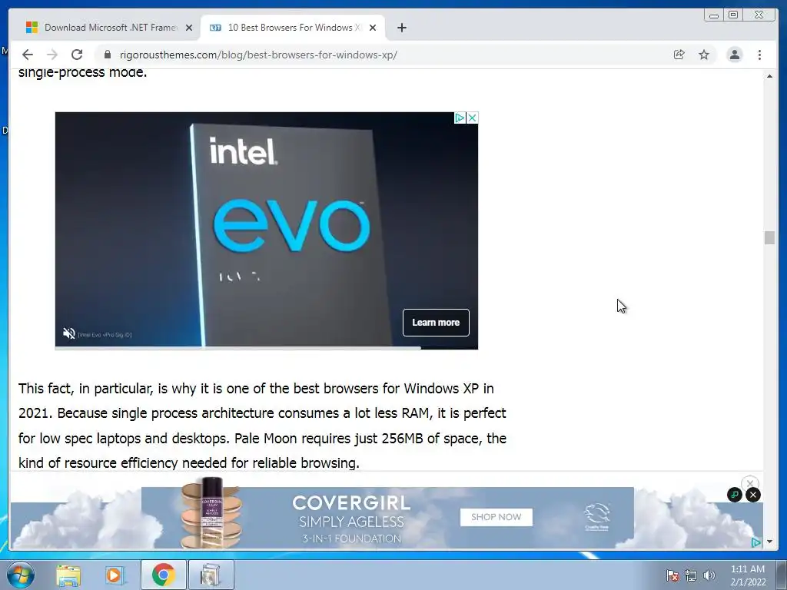
Task: Click the page scrollbar down arrow
Action: coord(769,542)
